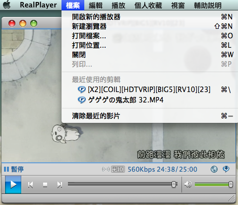The height and width of the screenshot is (205, 238).
Task: Click the red close window button
Action: point(12,23)
